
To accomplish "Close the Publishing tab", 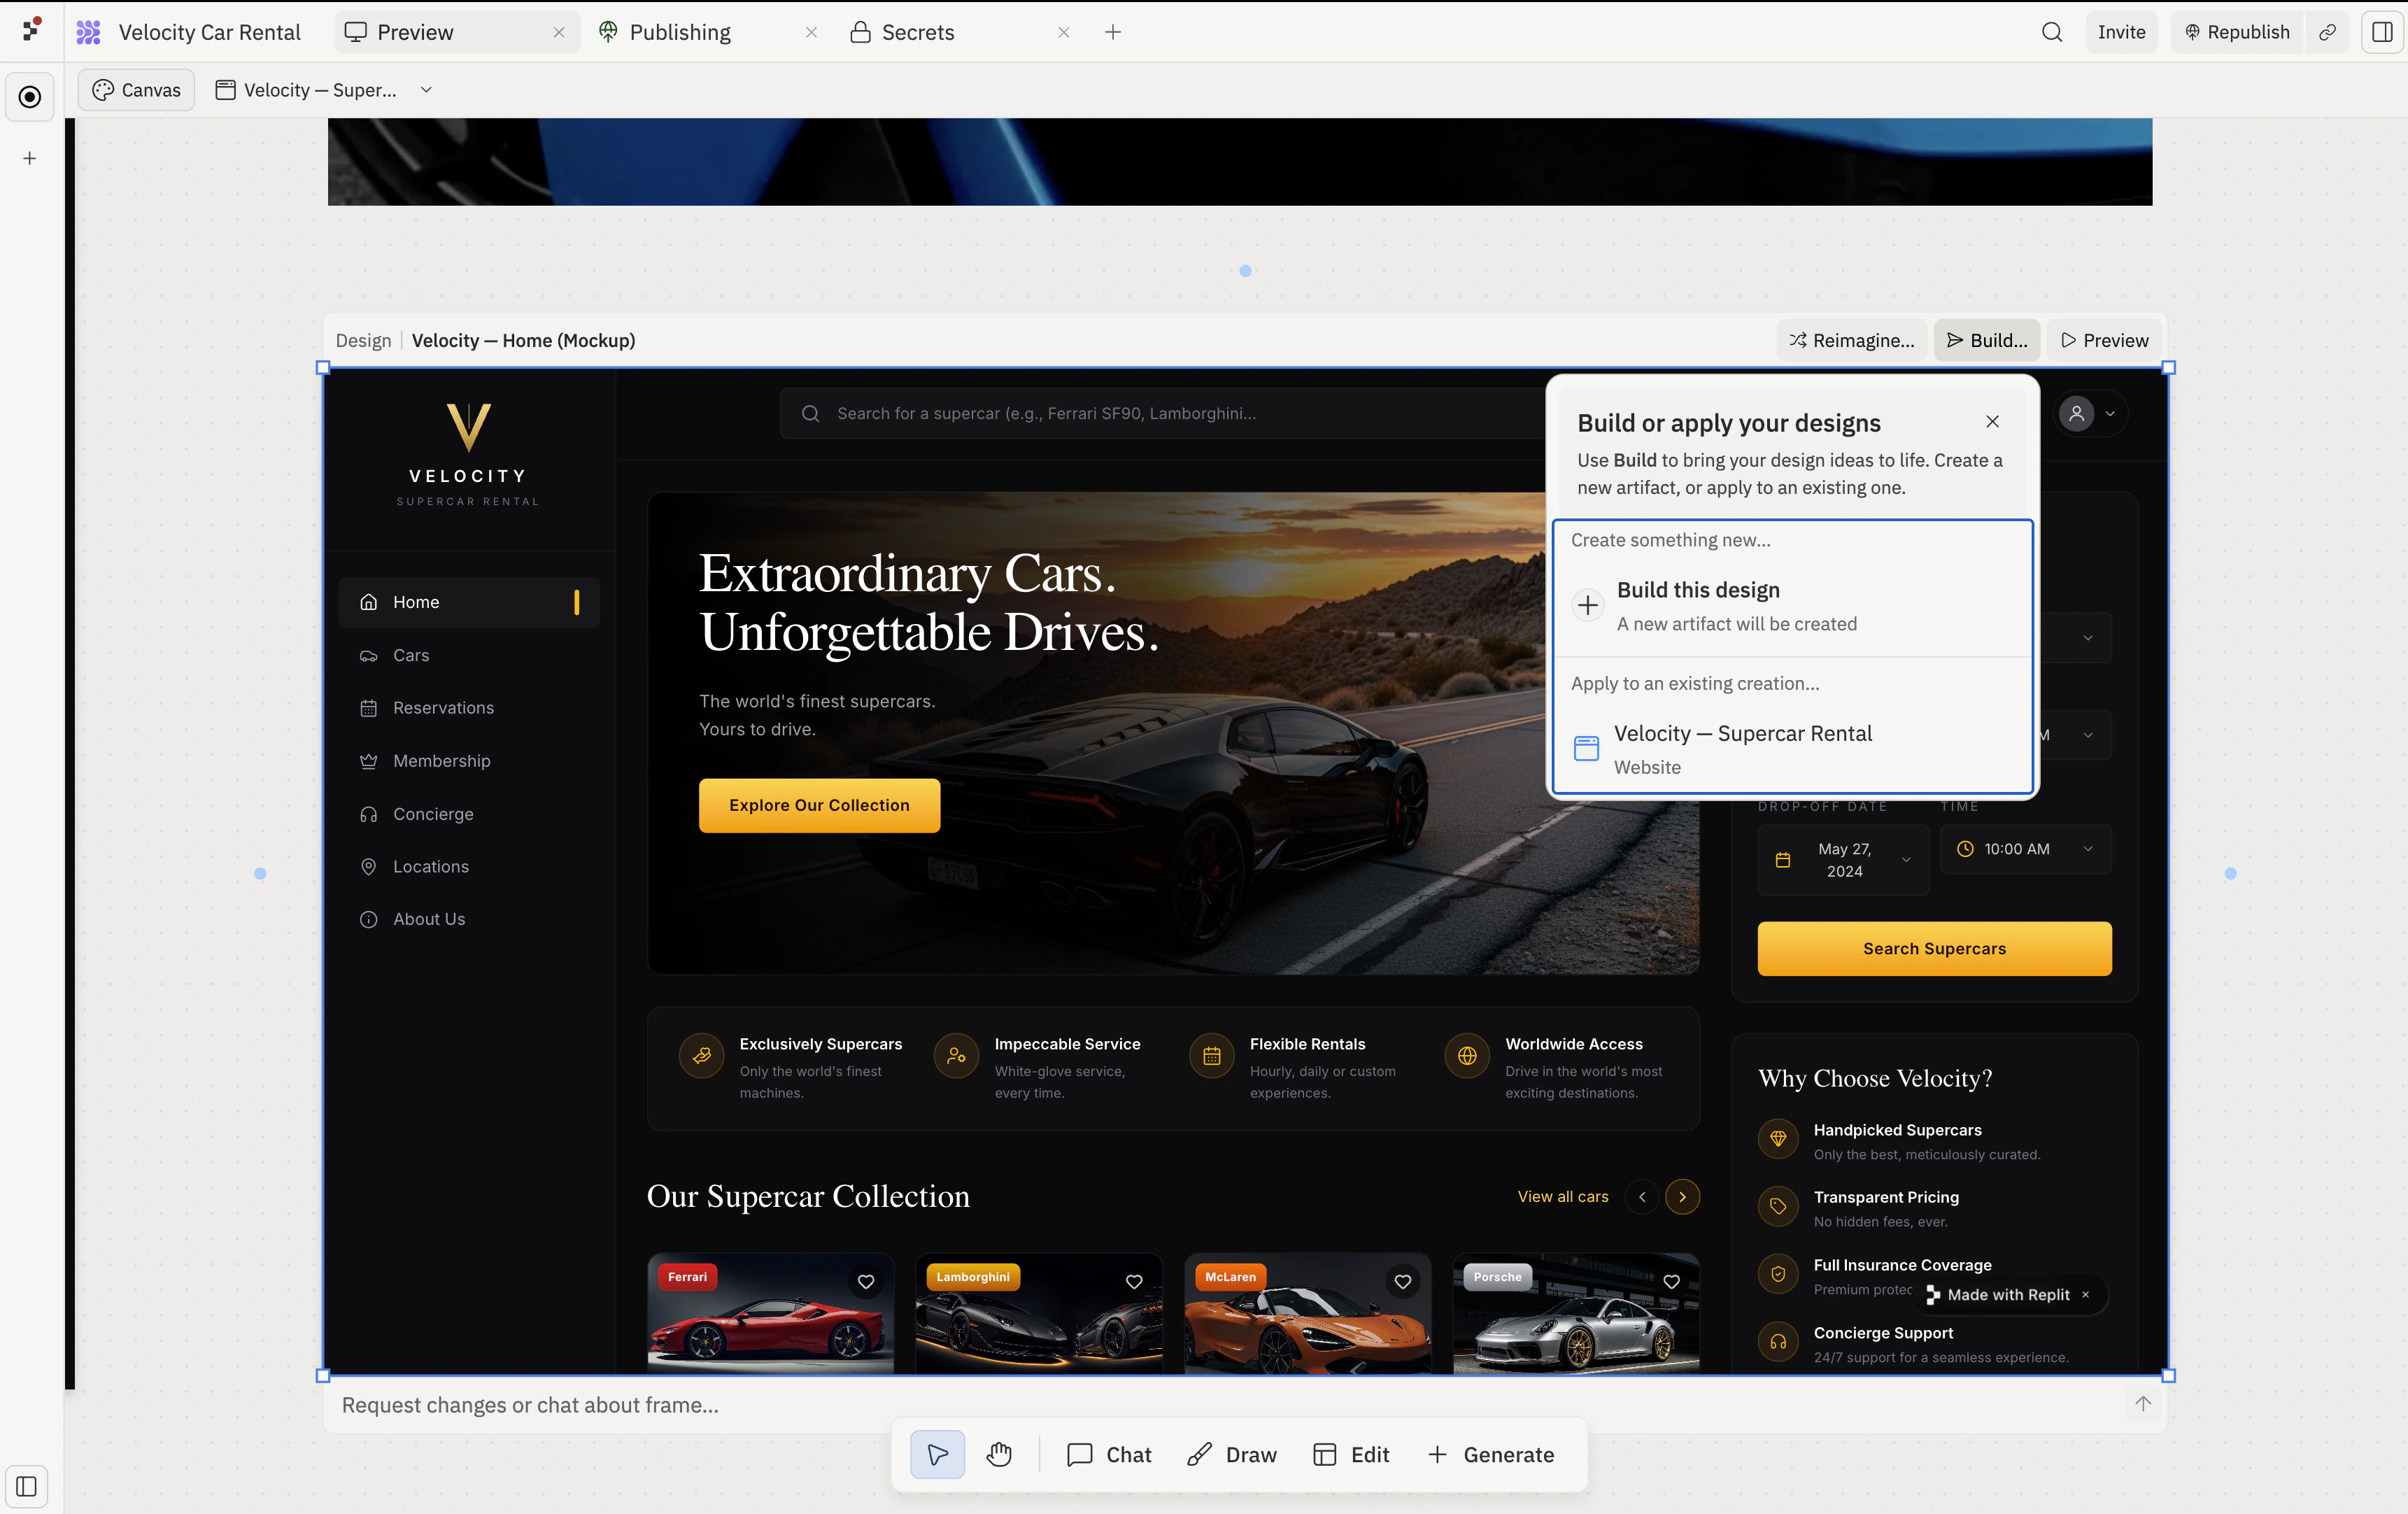I will 811,32.
